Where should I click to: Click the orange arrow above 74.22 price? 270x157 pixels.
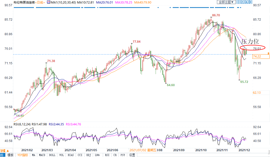point(268,53)
